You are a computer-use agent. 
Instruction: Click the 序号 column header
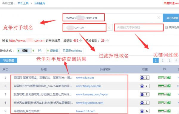coord(5,69)
